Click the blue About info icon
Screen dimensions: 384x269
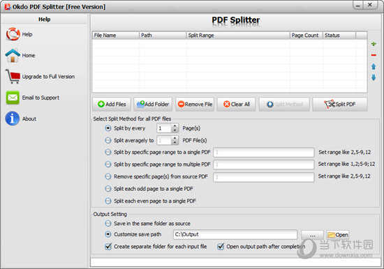pyautogui.click(x=13, y=118)
